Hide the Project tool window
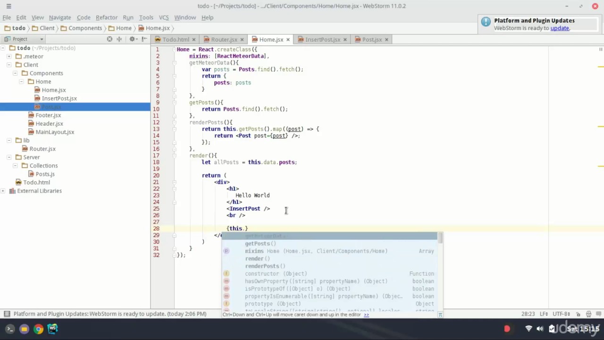This screenshot has height=340, width=604. coord(143,39)
